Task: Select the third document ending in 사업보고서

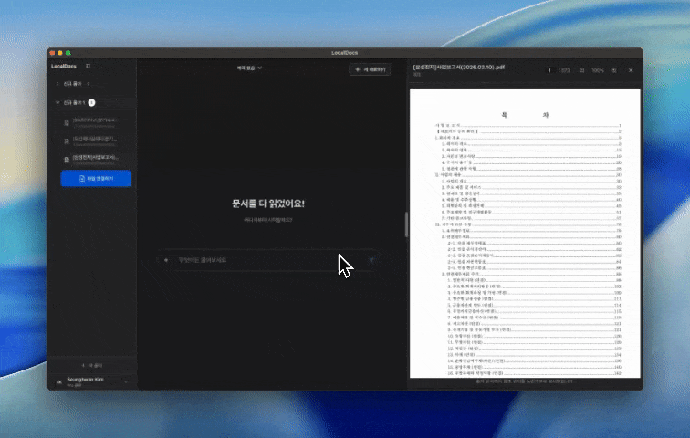Action: point(95,160)
